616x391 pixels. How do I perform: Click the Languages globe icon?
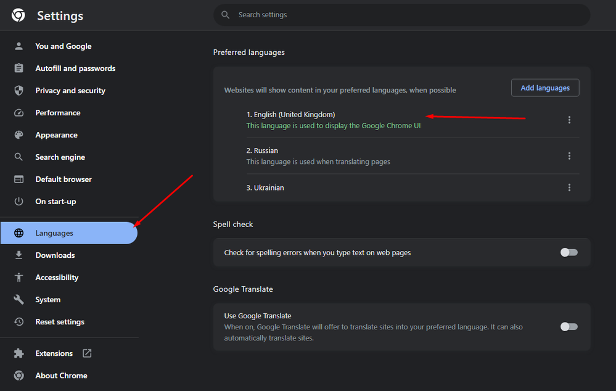(x=18, y=233)
